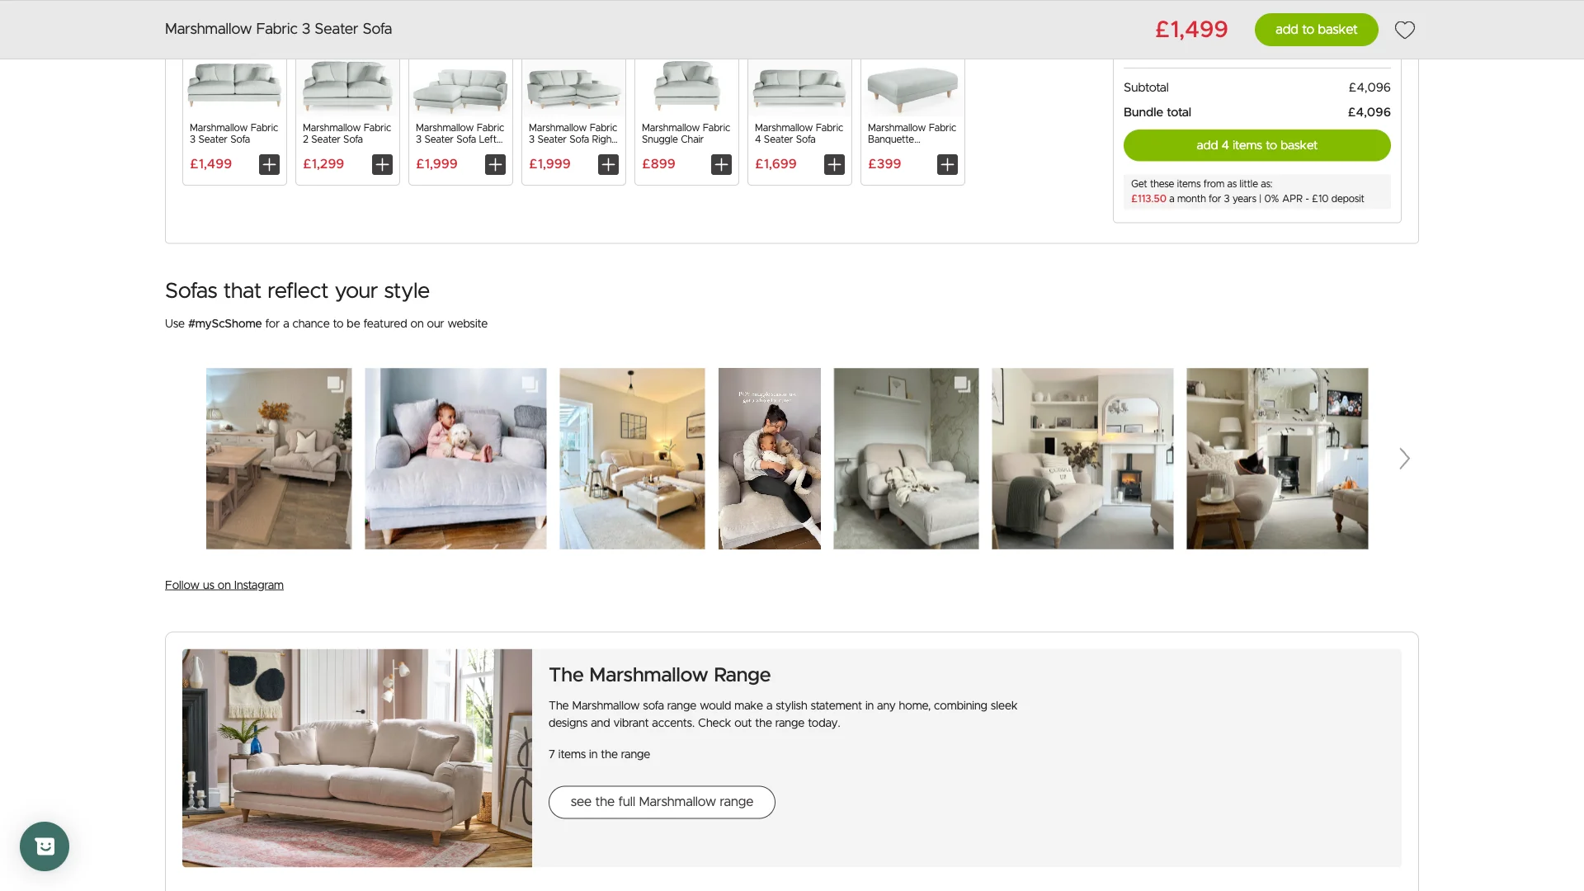Show next Instagram photos with right chevron

click(x=1404, y=459)
